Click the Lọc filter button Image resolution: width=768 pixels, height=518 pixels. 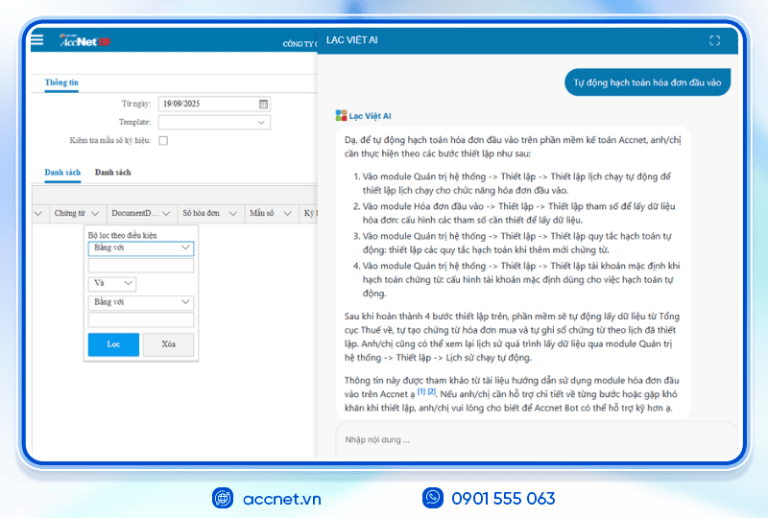pyautogui.click(x=113, y=344)
